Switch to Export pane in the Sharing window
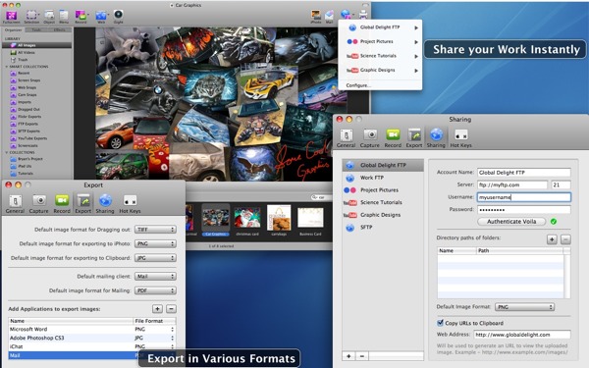Image resolution: width=589 pixels, height=368 pixels. (x=414, y=138)
